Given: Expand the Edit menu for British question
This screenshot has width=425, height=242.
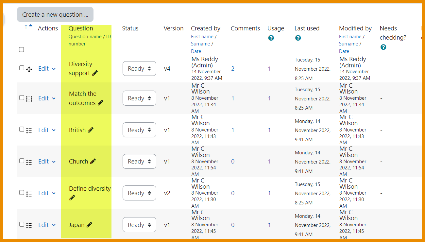Looking at the screenshot, I should (47, 130).
